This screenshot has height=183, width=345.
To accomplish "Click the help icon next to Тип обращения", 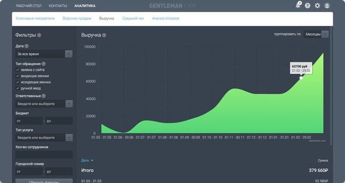I will click(44, 64).
